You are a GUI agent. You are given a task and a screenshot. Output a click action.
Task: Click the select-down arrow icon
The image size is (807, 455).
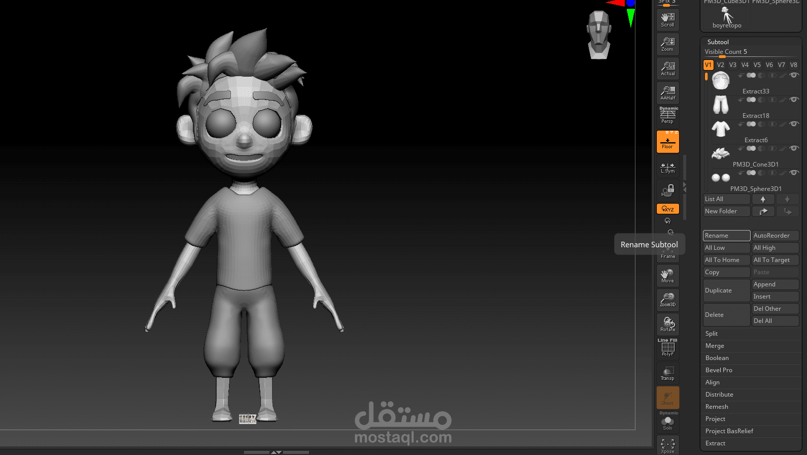point(787,199)
